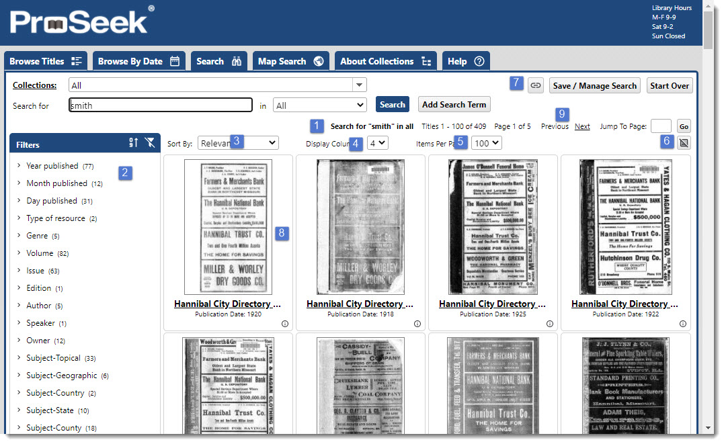This screenshot has width=724, height=444.
Task: Change the Display Columns dropdown
Action: coord(378,143)
